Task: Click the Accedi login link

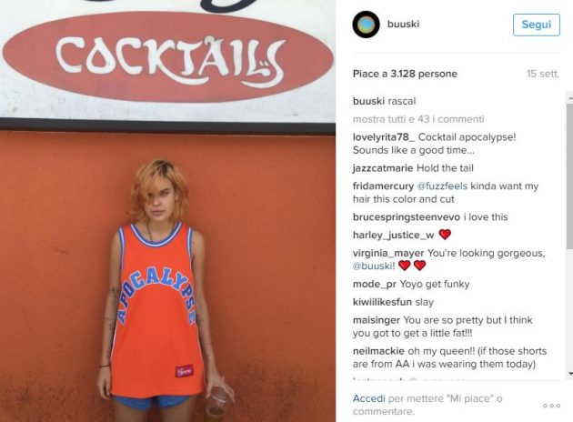Action: [x=368, y=398]
